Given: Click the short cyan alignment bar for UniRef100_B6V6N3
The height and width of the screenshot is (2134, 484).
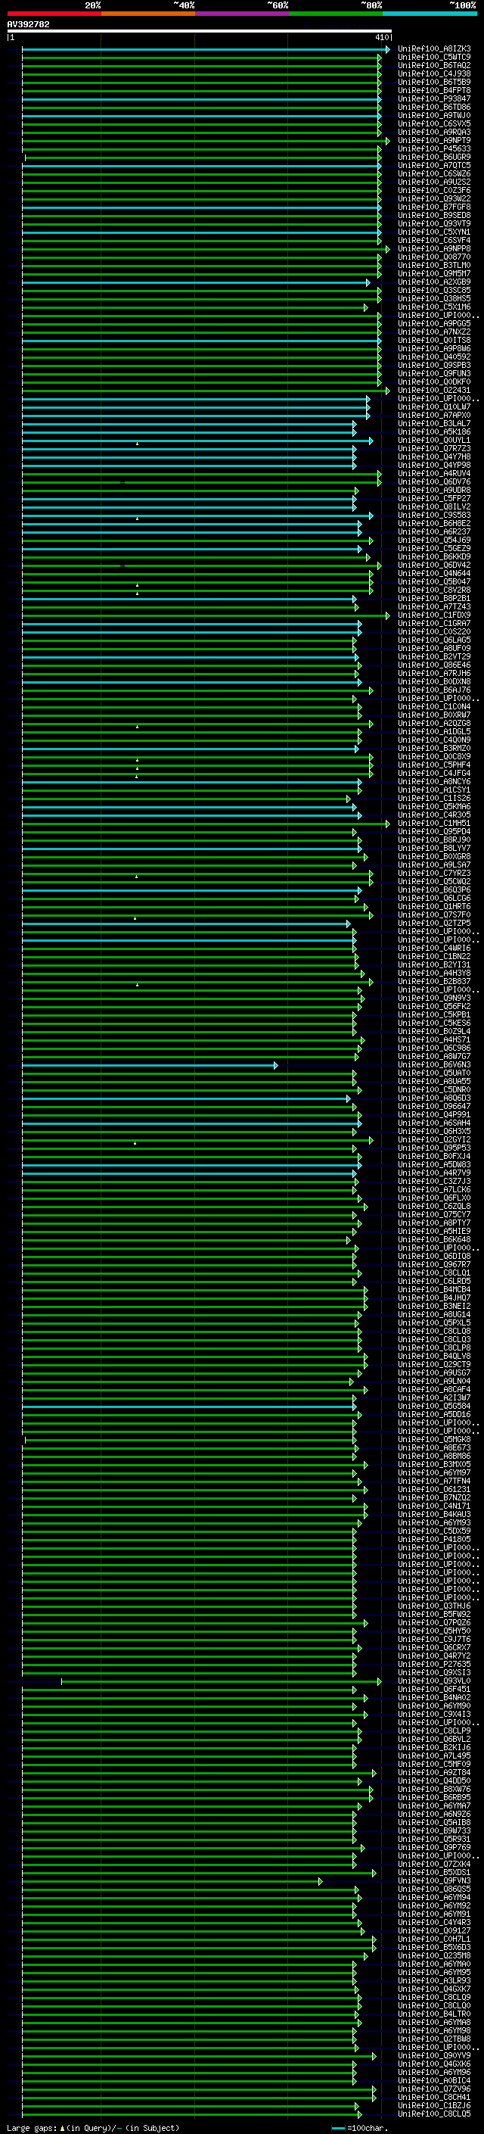Looking at the screenshot, I should 150,1065.
